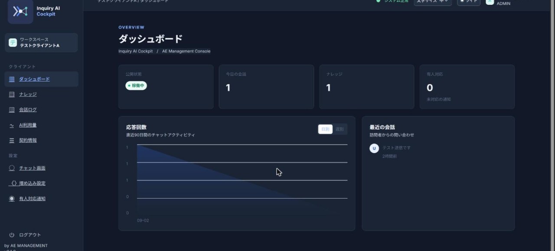Open the ワークスペース テストクライアントA selector
This screenshot has height=251, width=555.
[x=41, y=42]
